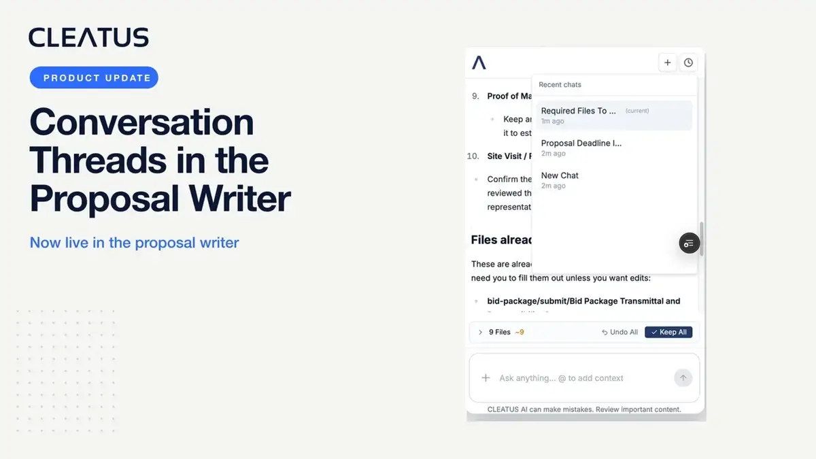The width and height of the screenshot is (816, 459).
Task: Click the floating outline list icon button
Action: click(x=689, y=243)
